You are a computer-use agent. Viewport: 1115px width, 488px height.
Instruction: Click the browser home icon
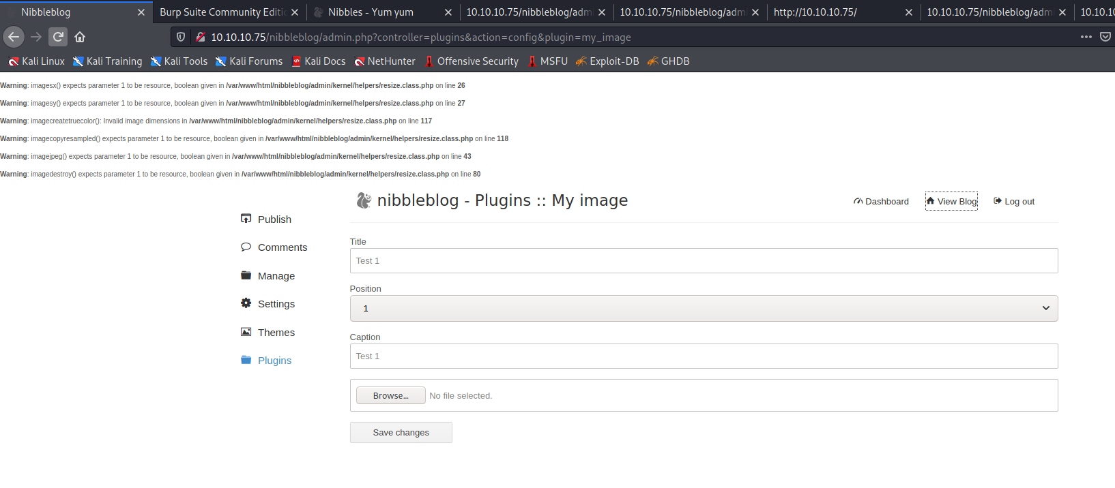pyautogui.click(x=80, y=37)
